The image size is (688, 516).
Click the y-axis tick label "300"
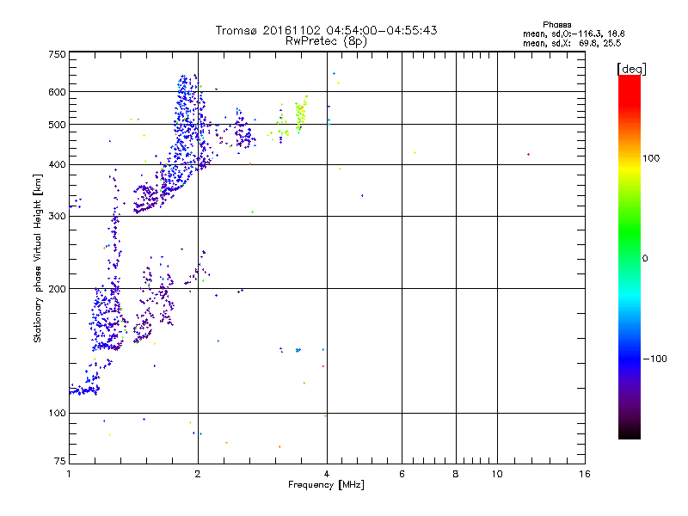tap(57, 216)
